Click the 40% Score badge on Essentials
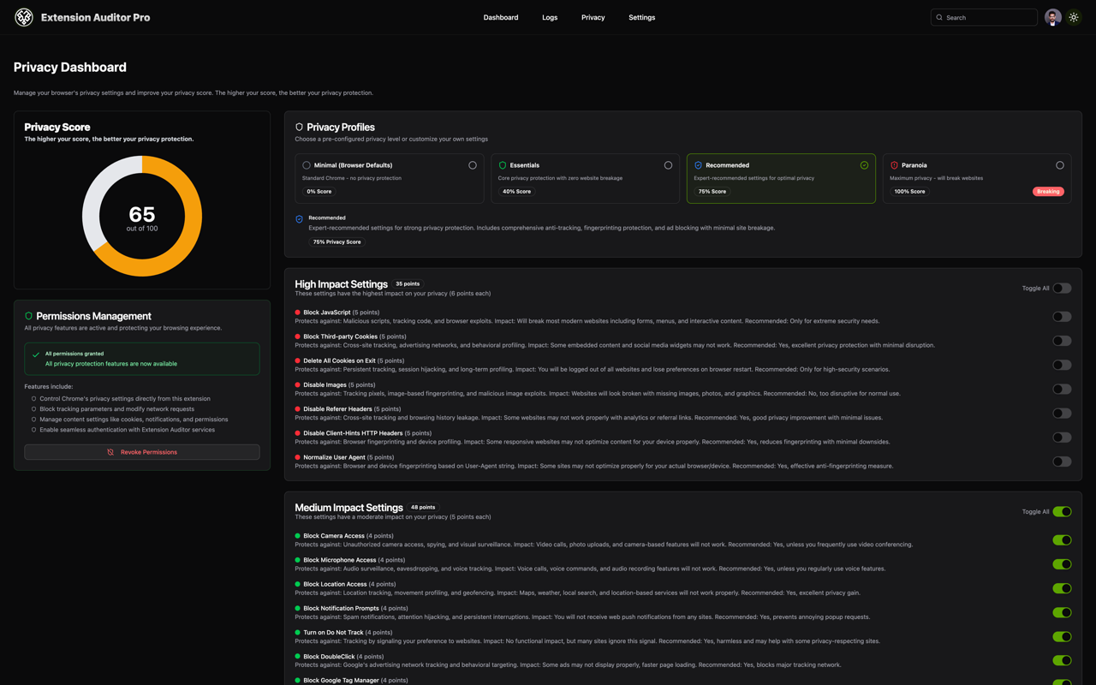Viewport: 1096px width, 685px height. [x=516, y=192]
